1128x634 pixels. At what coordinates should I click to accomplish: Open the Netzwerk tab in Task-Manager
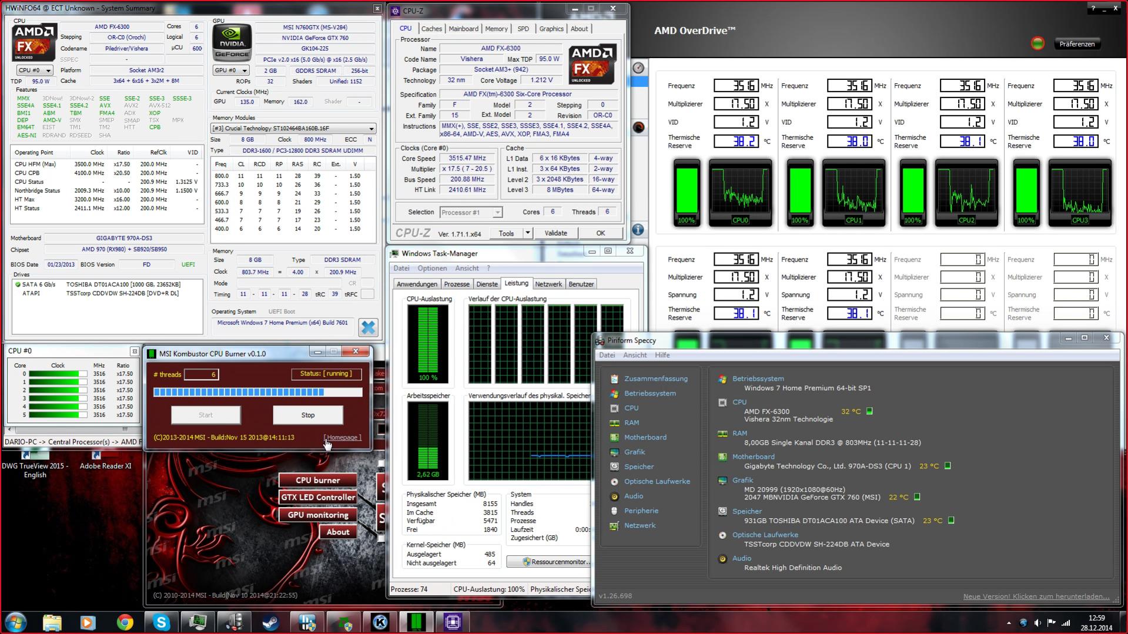pos(548,284)
